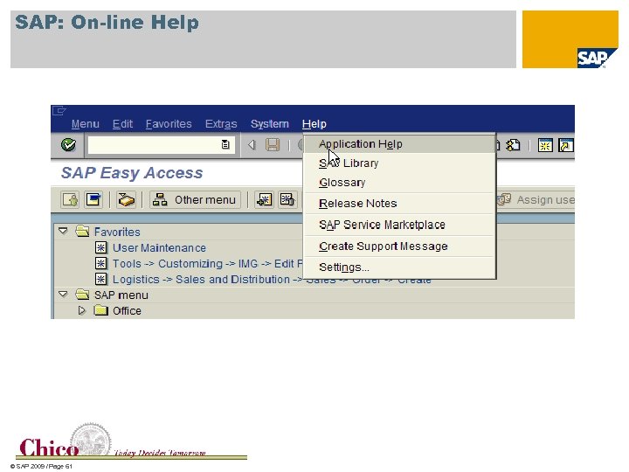Screen dimensions: 629x472
Task: Collapse the SAP menu triangle
Action: 63,295
